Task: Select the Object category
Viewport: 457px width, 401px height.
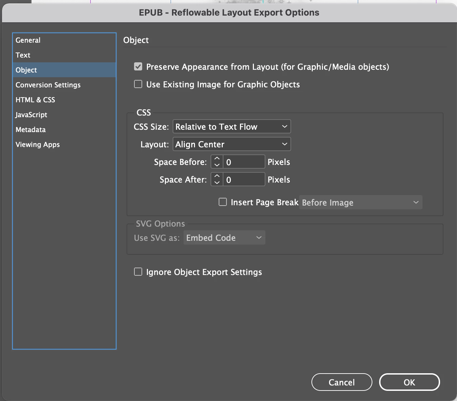Action: pyautogui.click(x=64, y=70)
